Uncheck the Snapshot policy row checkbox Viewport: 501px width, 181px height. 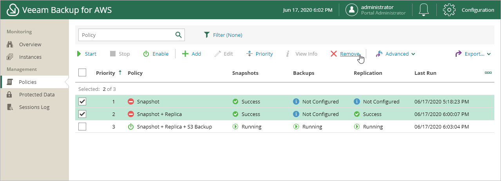(82, 101)
